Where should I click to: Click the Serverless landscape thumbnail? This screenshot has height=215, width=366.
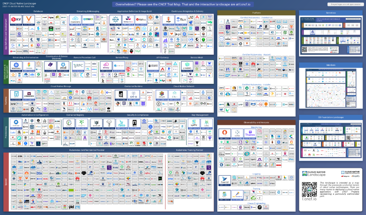[331, 35]
